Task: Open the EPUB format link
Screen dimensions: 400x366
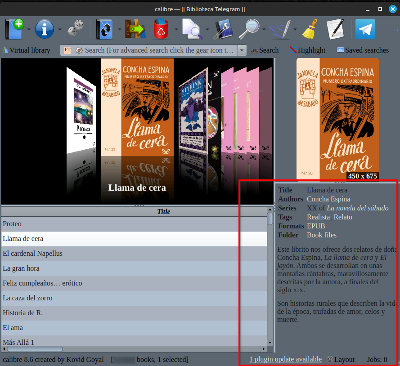Action: [x=316, y=226]
